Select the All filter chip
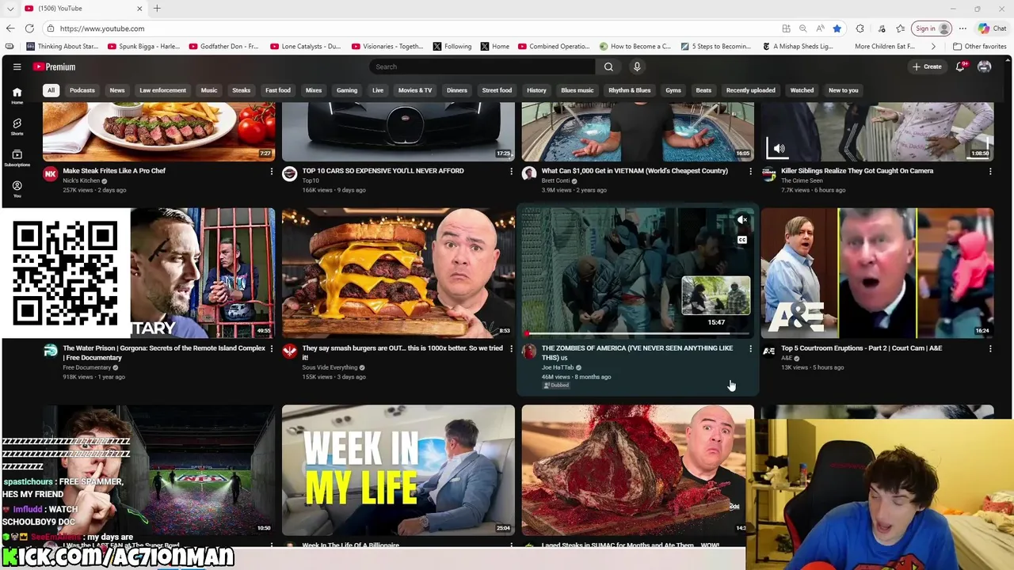 click(x=51, y=90)
